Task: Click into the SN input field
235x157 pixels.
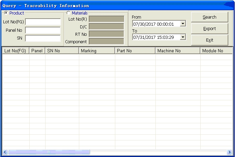Action: (x=43, y=38)
